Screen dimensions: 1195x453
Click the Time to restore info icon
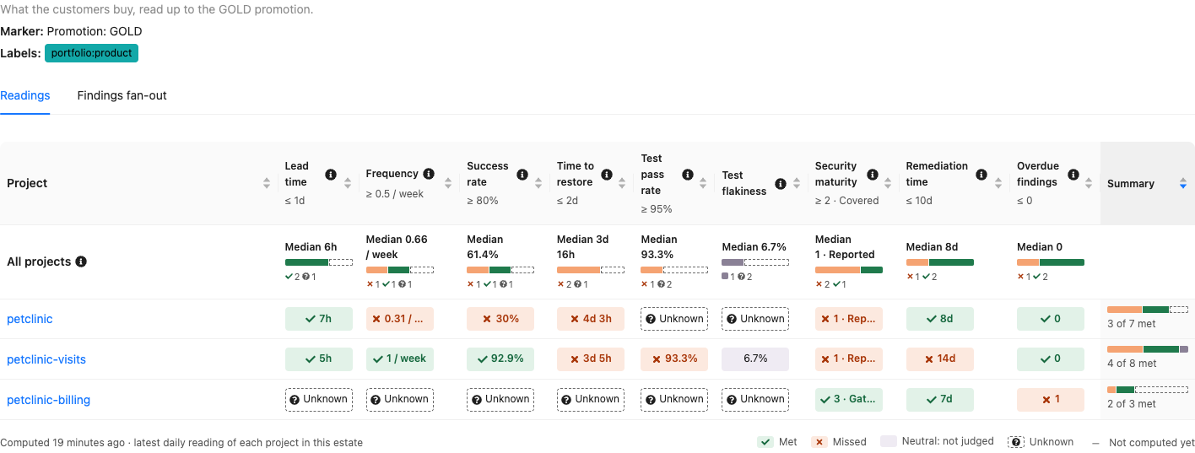click(608, 175)
